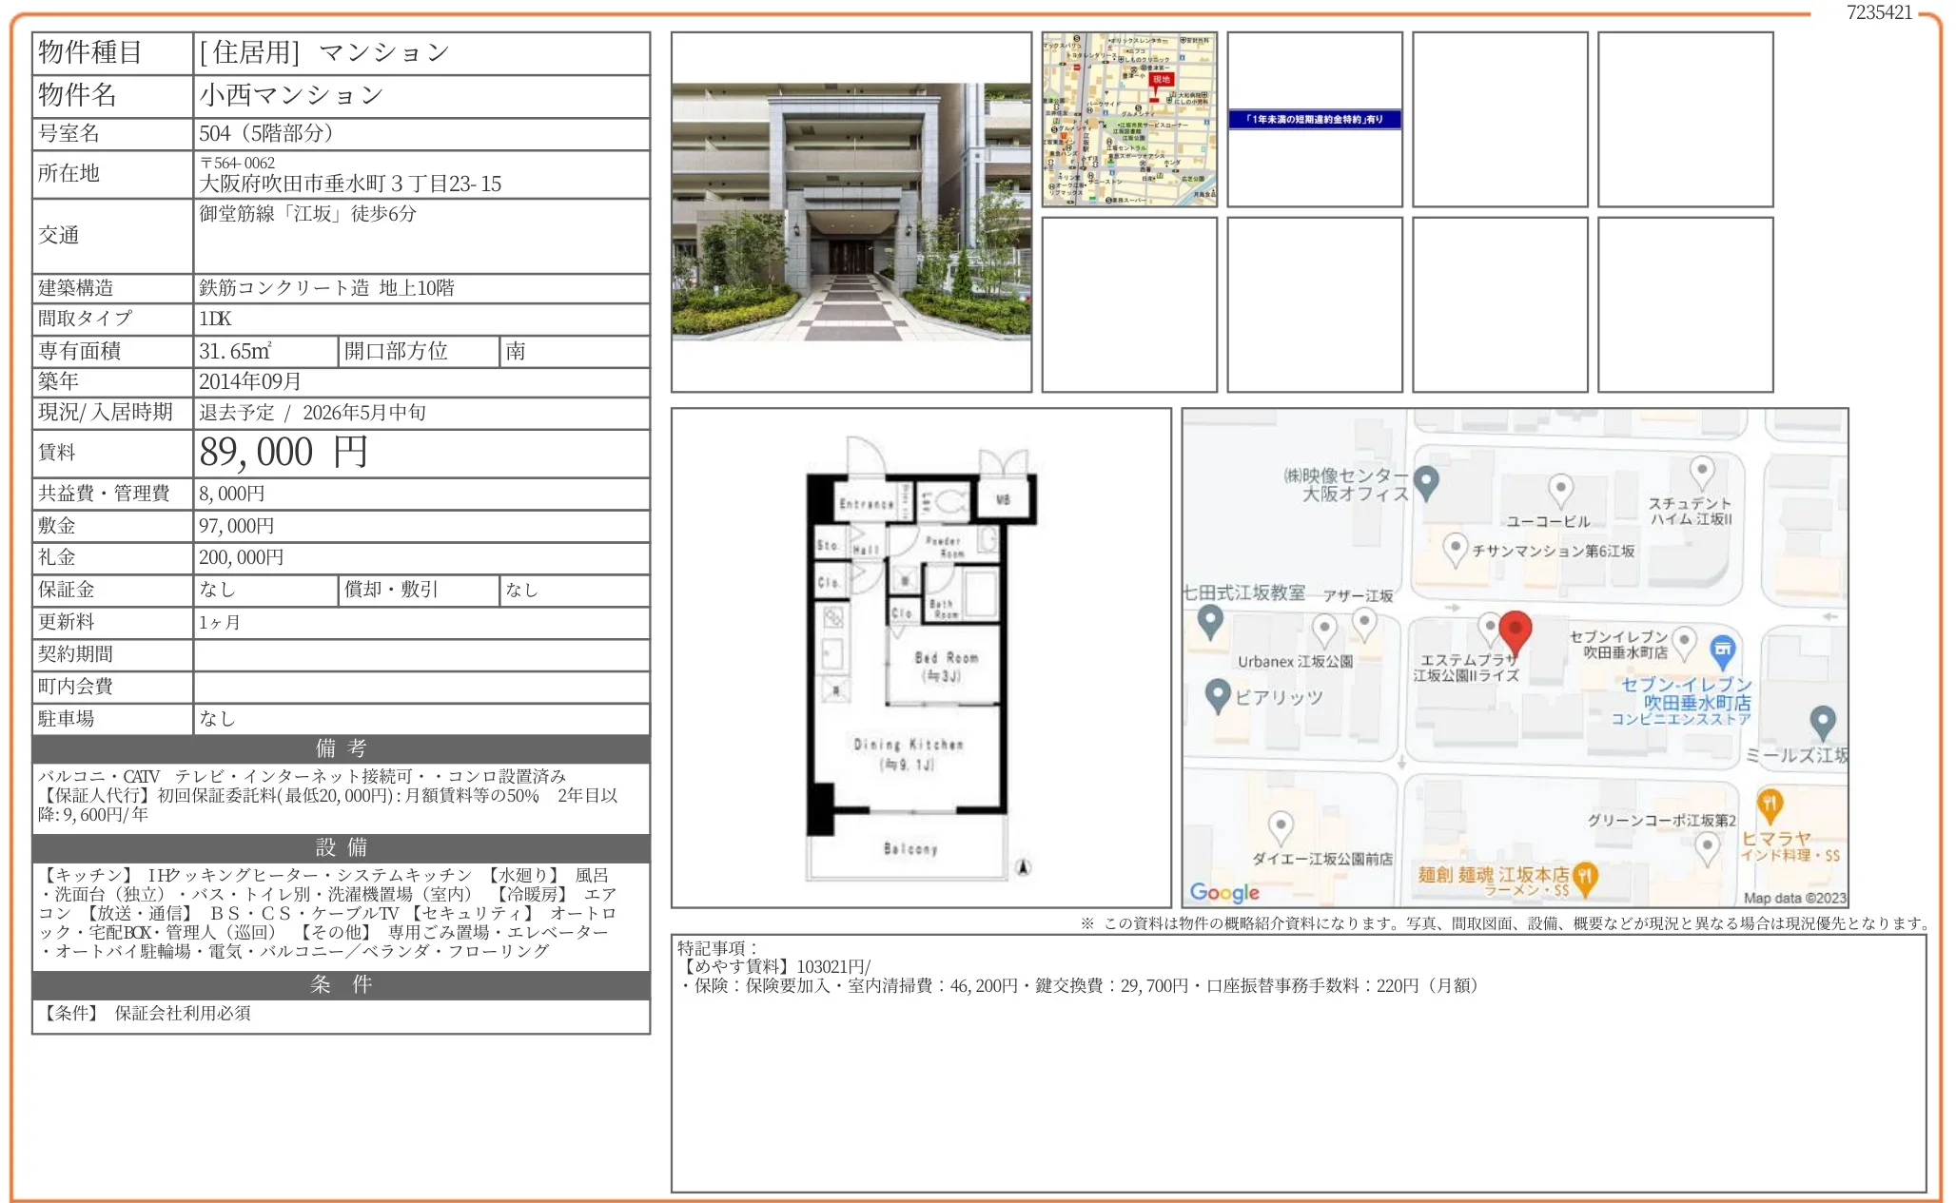Open the building entrance photo
This screenshot has width=1956, height=1203.
(x=851, y=212)
